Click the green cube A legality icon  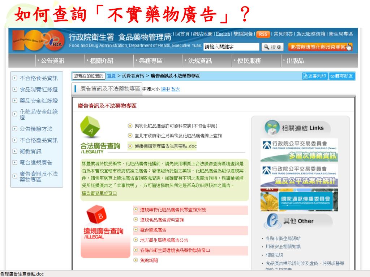(90, 127)
